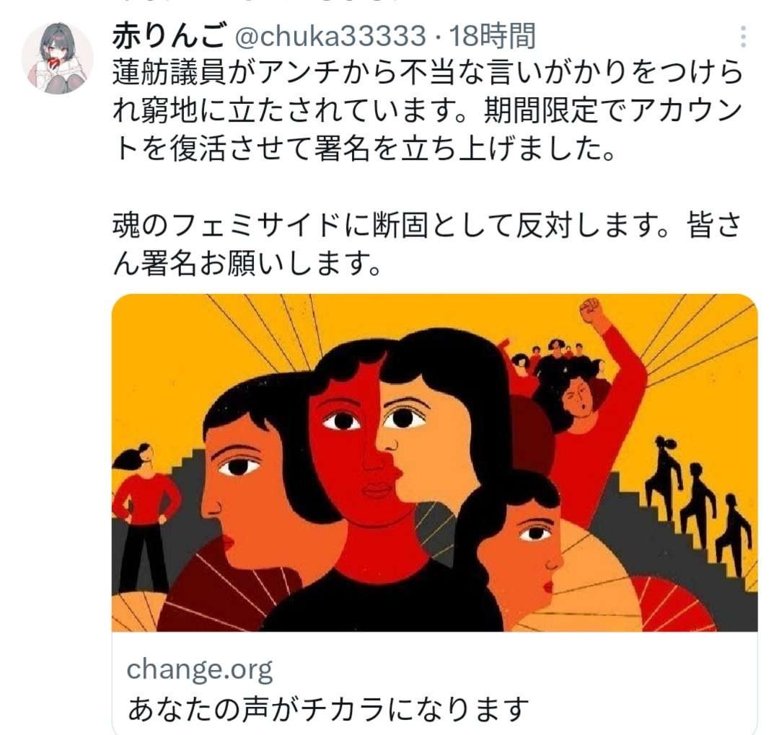Open the @chuka33333 handle profile
This screenshot has width=779, height=735.
(330, 37)
